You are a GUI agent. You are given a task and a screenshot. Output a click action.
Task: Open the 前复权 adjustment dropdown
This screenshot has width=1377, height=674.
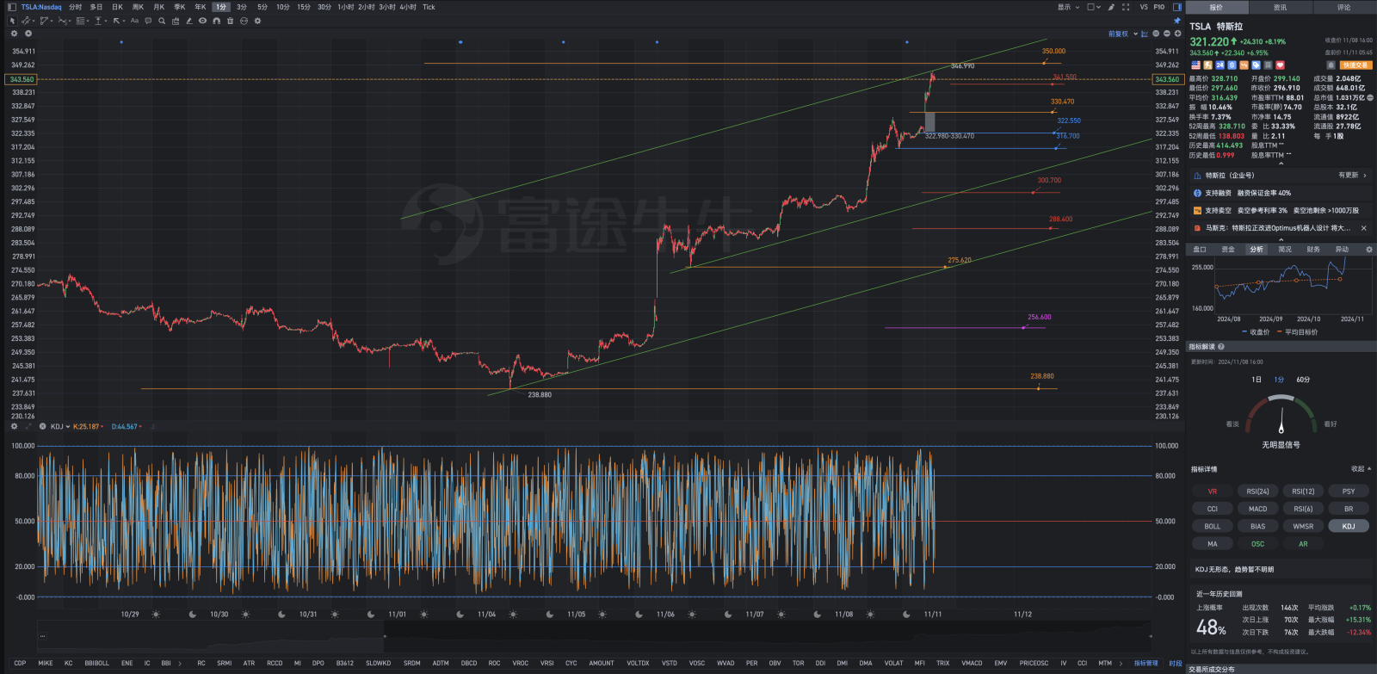(x=1123, y=34)
